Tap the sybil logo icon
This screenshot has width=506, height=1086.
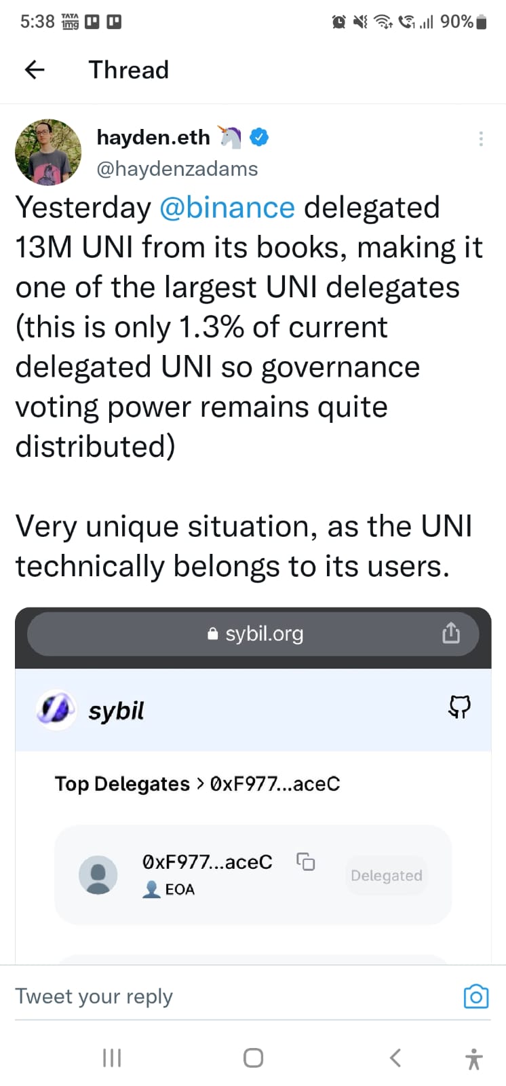[x=56, y=710]
